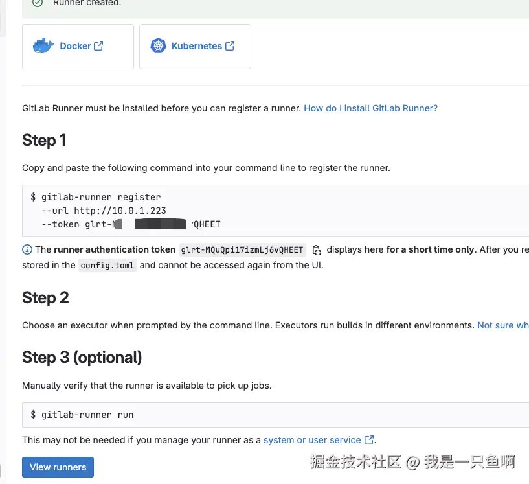
Task: Click the gitlab-runner run command
Action: tap(82, 415)
